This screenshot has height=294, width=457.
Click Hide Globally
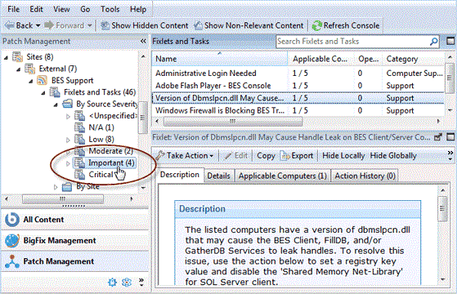tap(393, 156)
